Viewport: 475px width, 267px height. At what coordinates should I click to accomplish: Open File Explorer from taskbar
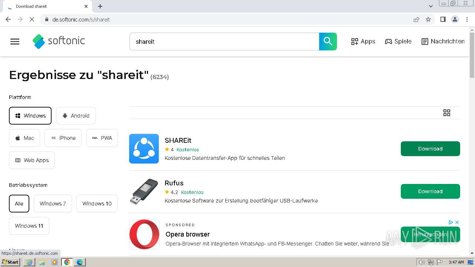[x=42, y=262]
